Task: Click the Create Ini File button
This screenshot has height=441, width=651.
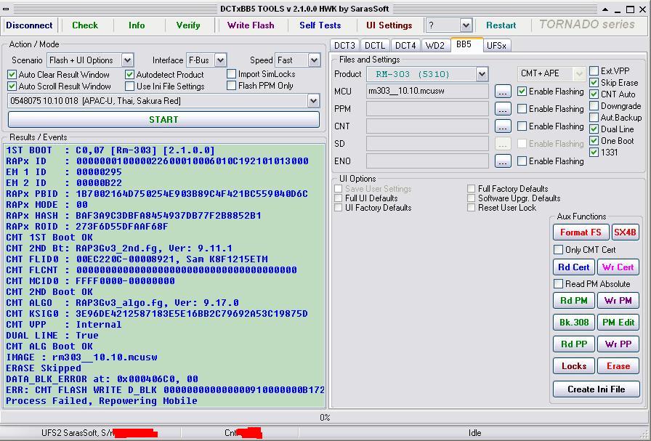Action: click(x=597, y=389)
